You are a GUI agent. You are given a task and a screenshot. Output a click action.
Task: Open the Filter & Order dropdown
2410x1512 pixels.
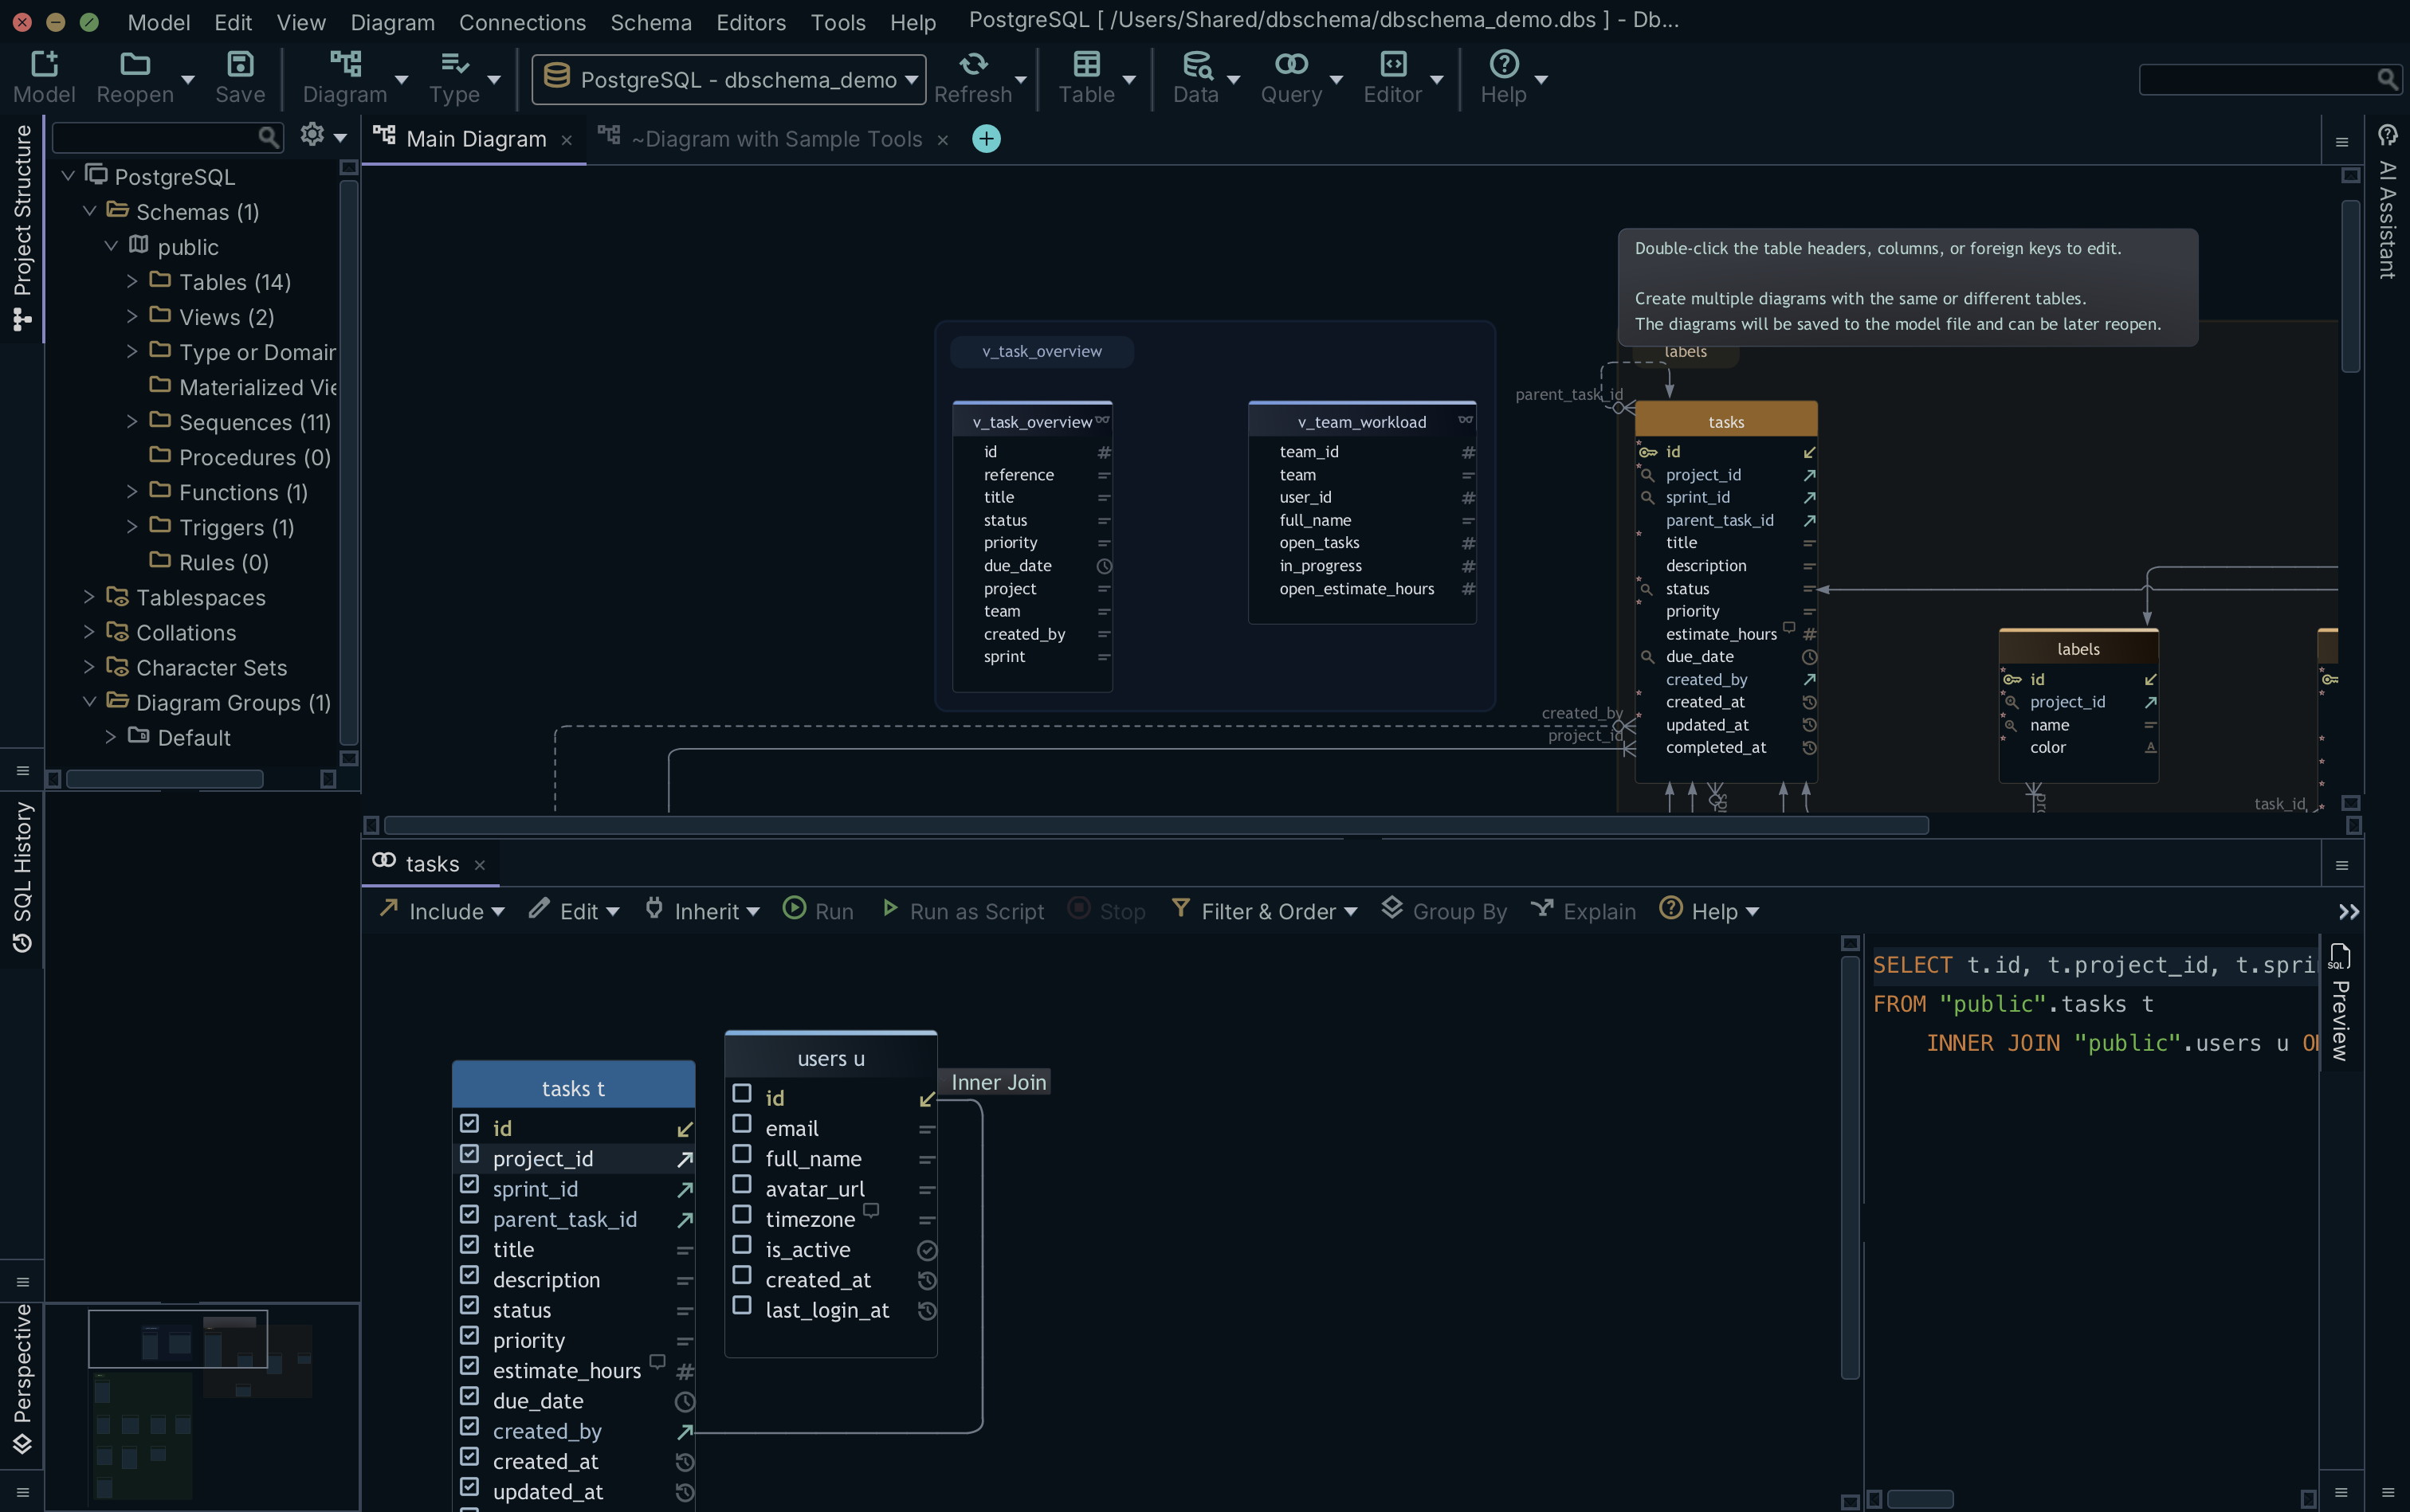(1265, 911)
